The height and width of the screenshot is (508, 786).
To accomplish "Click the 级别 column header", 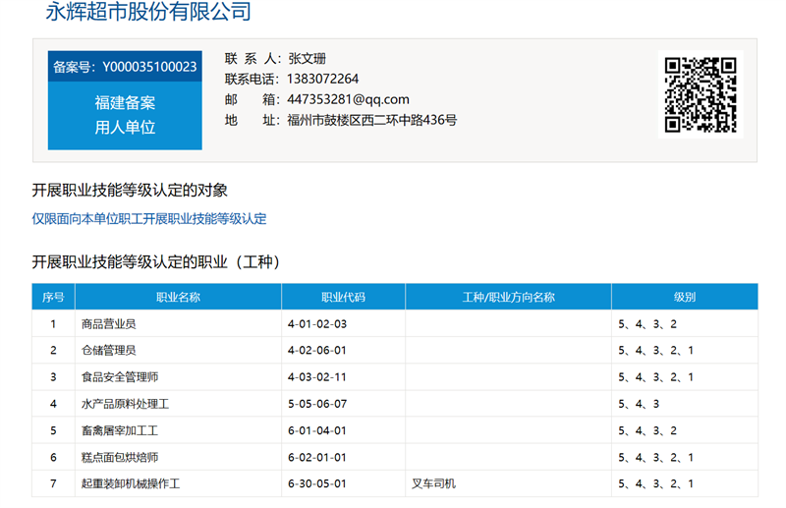I will point(684,297).
